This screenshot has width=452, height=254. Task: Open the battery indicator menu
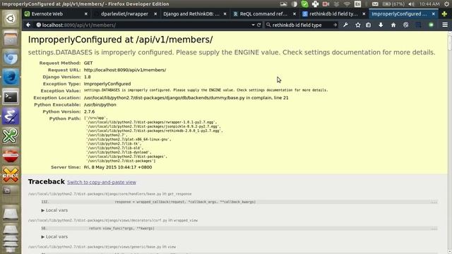coord(393,4)
